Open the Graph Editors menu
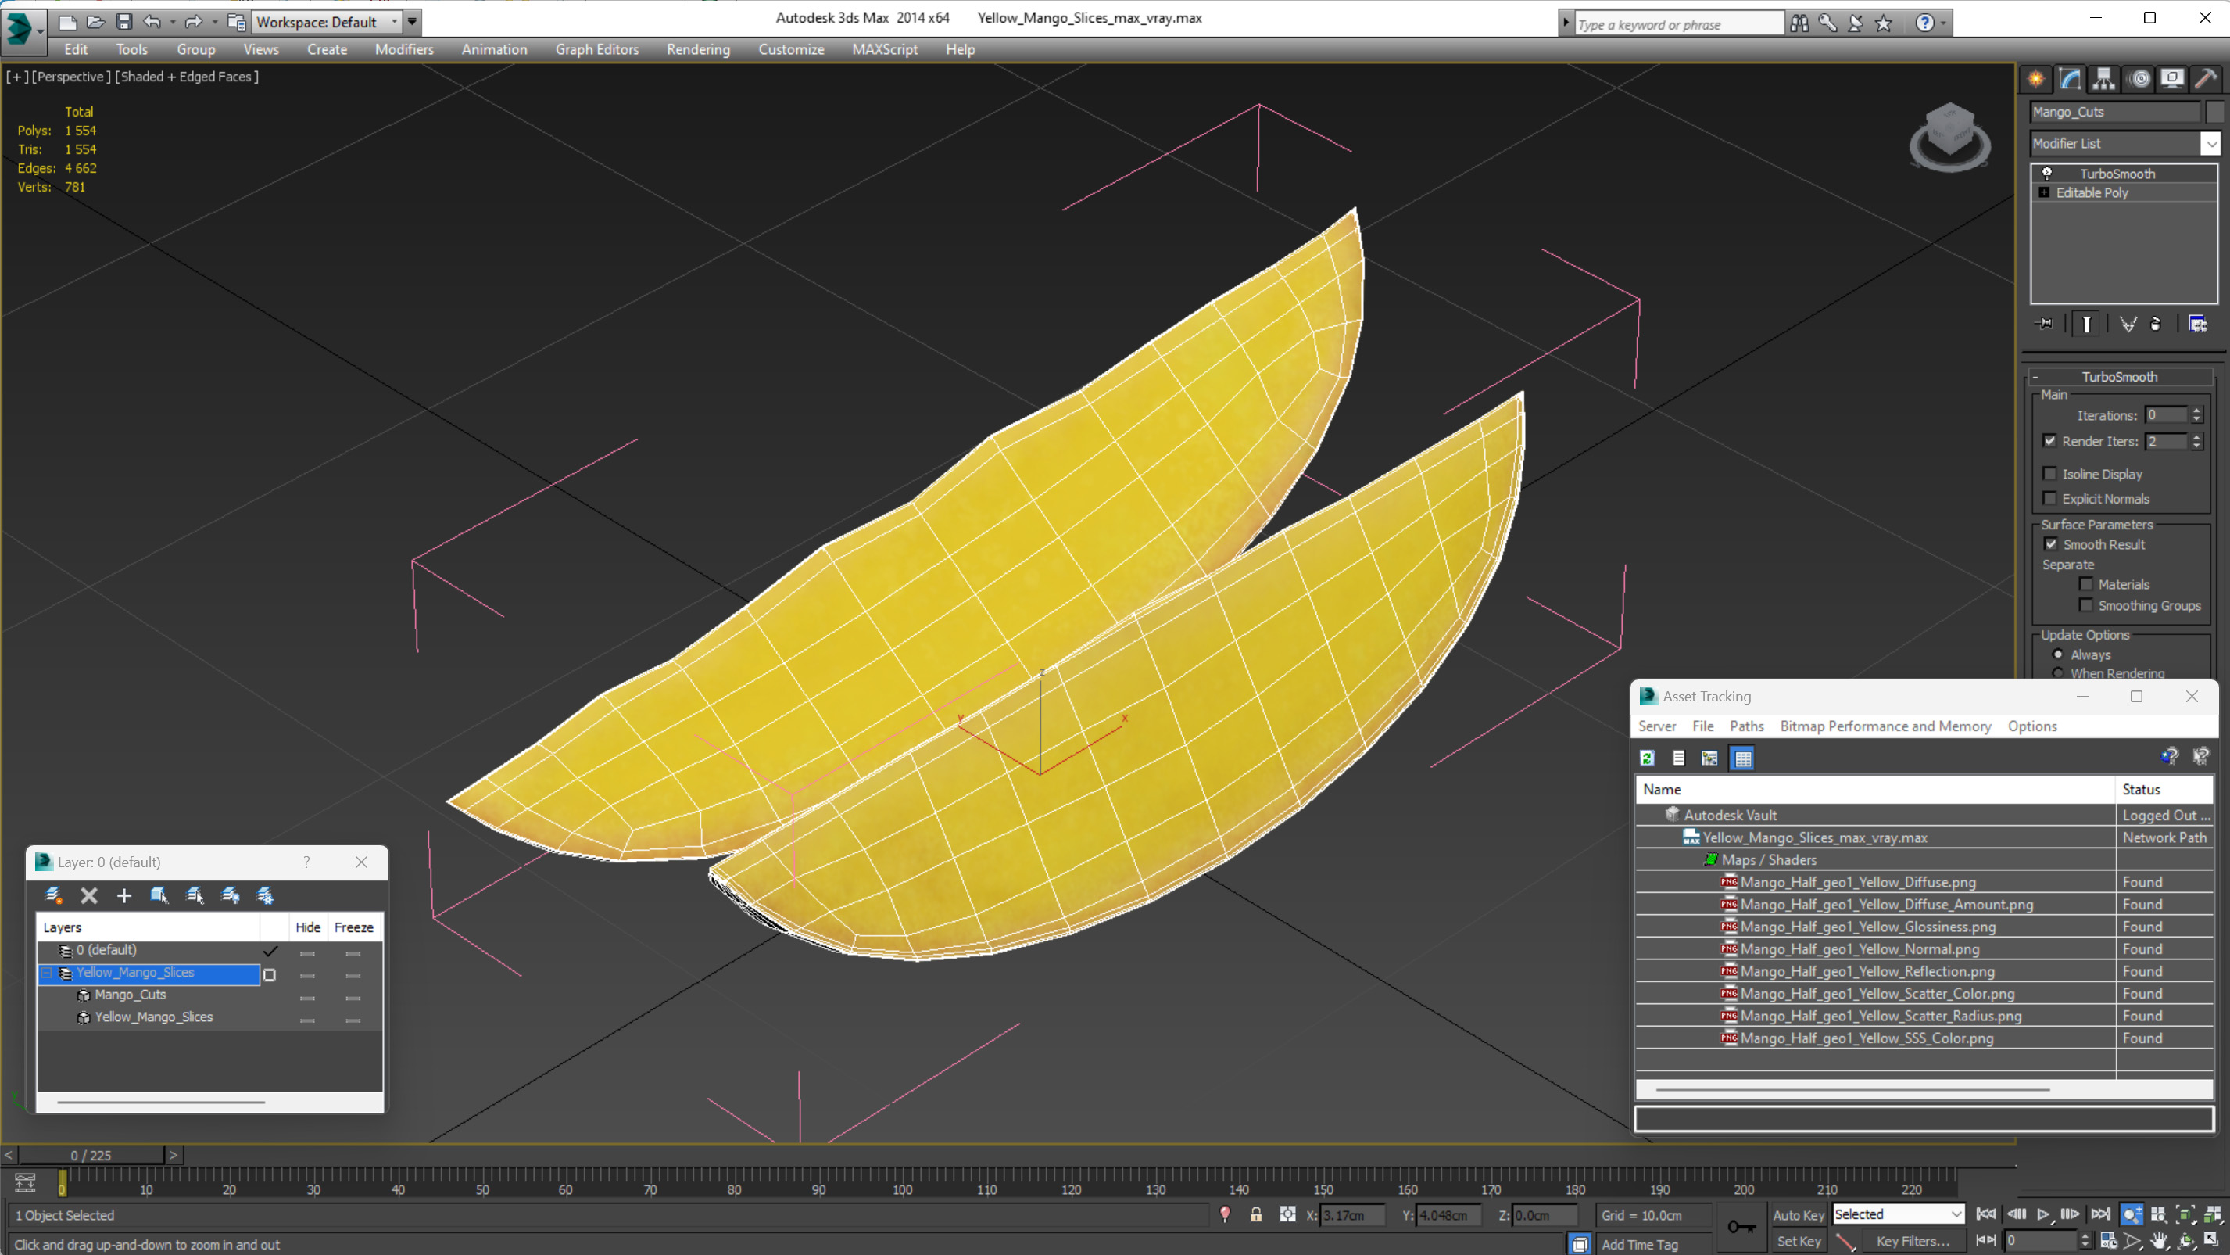 click(x=596, y=49)
